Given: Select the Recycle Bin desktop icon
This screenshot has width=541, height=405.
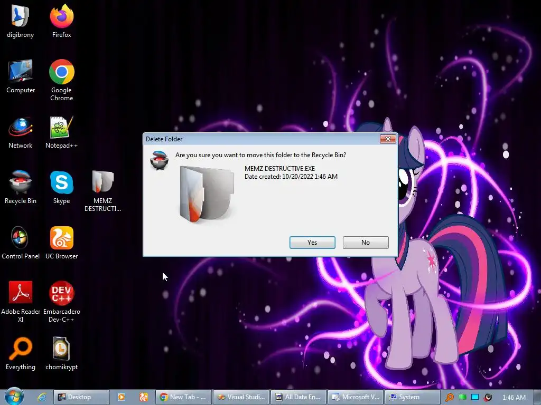Looking at the screenshot, I should tap(21, 188).
